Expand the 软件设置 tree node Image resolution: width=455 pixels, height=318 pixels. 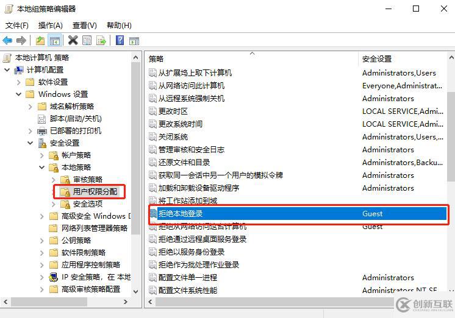pos(18,82)
